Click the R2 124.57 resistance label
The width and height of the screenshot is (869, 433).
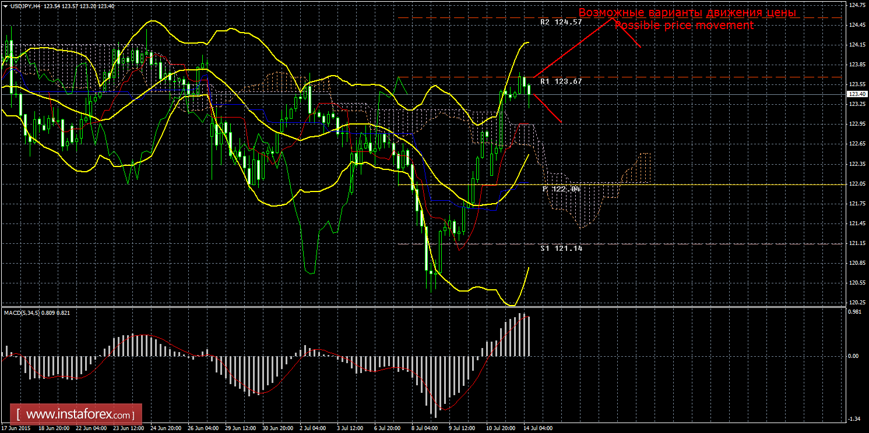coord(561,22)
